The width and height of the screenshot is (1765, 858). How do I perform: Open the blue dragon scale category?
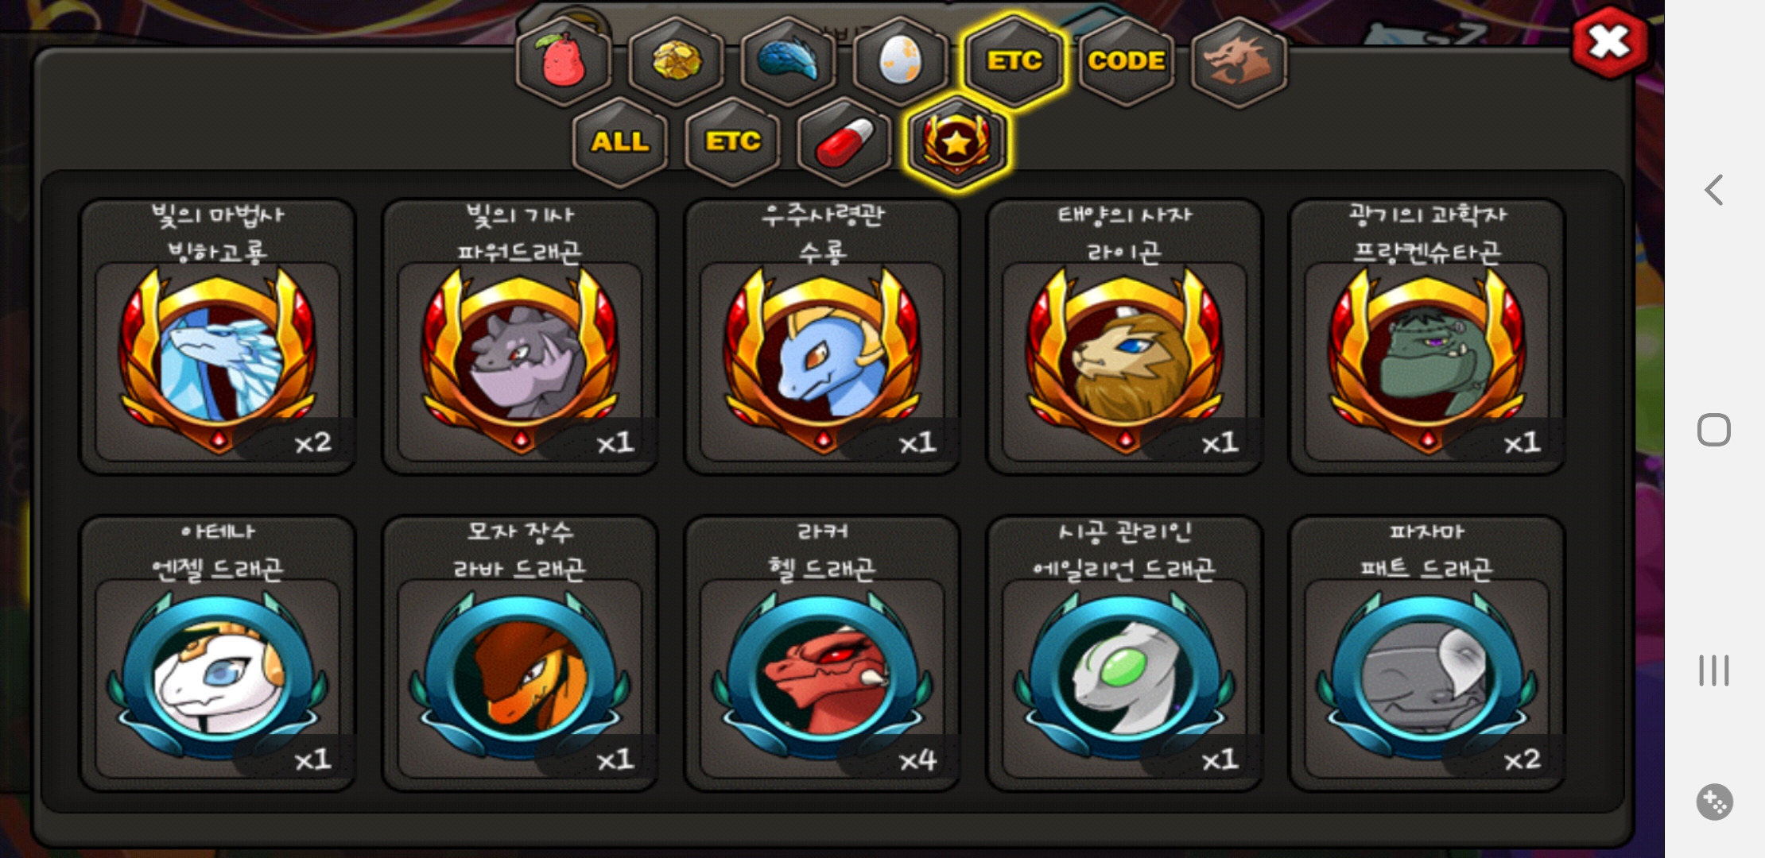point(789,61)
